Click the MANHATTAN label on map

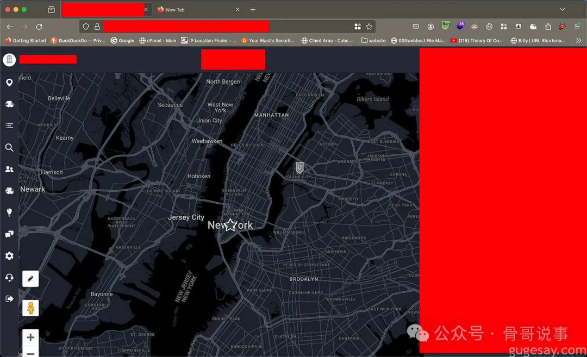[x=271, y=115]
